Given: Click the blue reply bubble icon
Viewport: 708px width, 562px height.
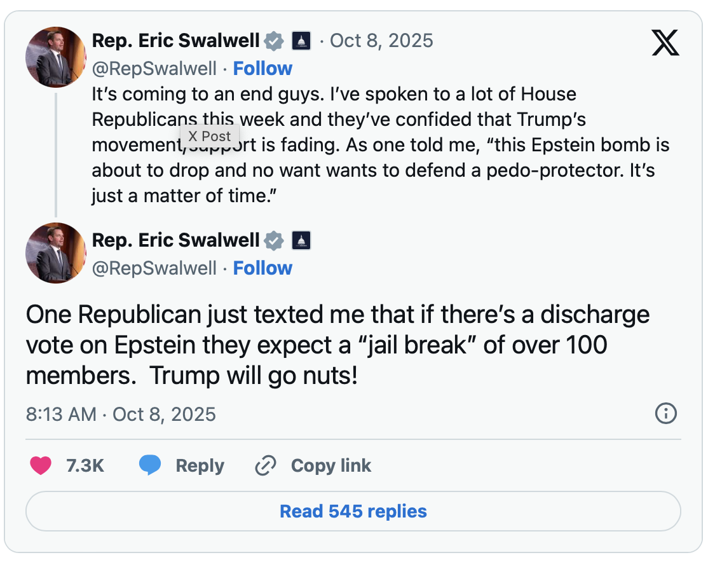Looking at the screenshot, I should click(150, 466).
